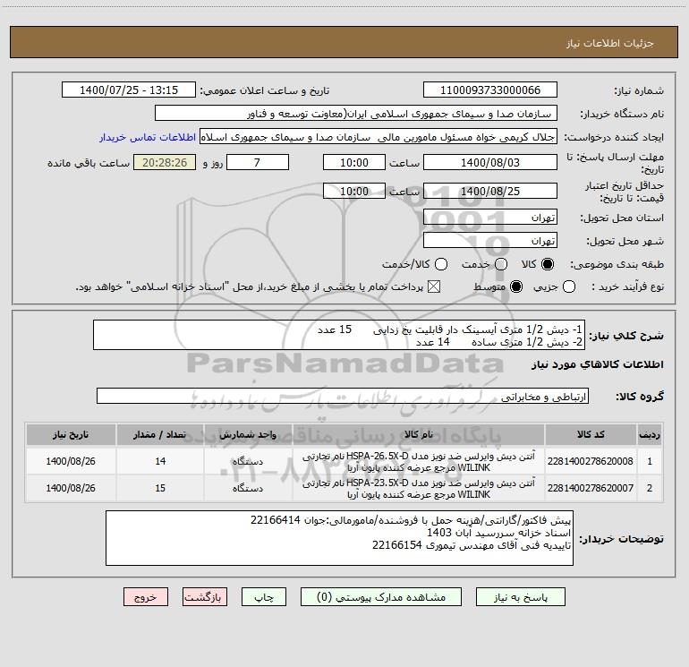Click need date cell in row 2
689x667 pixels.
pos(71,488)
